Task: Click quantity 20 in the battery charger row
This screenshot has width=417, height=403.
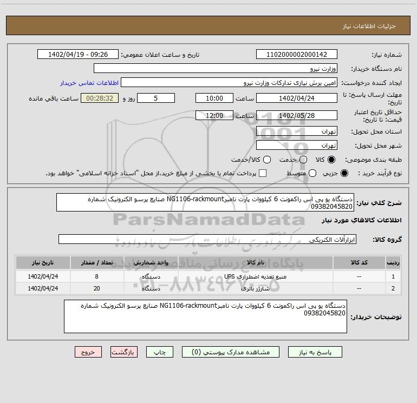Action: [x=97, y=288]
